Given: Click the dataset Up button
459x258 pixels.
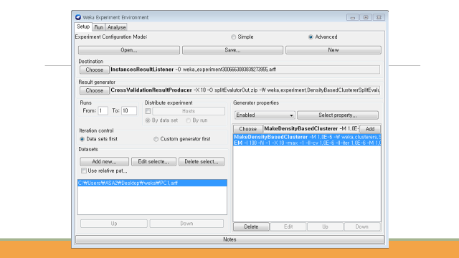Looking at the screenshot, I should click(114, 224).
